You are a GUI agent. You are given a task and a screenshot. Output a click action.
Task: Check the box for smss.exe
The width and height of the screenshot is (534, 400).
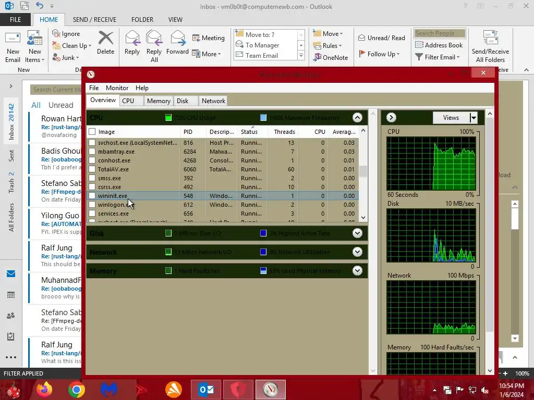tap(92, 178)
